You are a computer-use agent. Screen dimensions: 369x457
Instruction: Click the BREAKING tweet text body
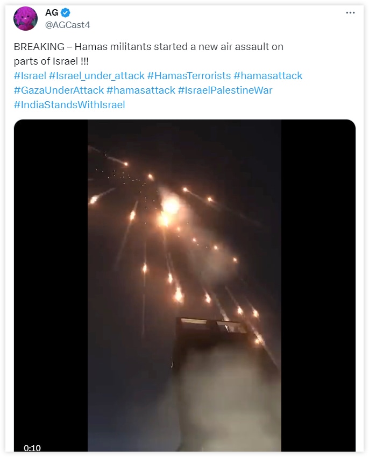pyautogui.click(x=148, y=54)
